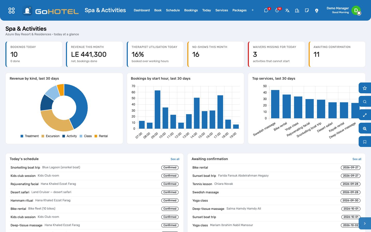Screen dimensions: 371x232
Task: Click the property building icon
Action: click(297, 10)
